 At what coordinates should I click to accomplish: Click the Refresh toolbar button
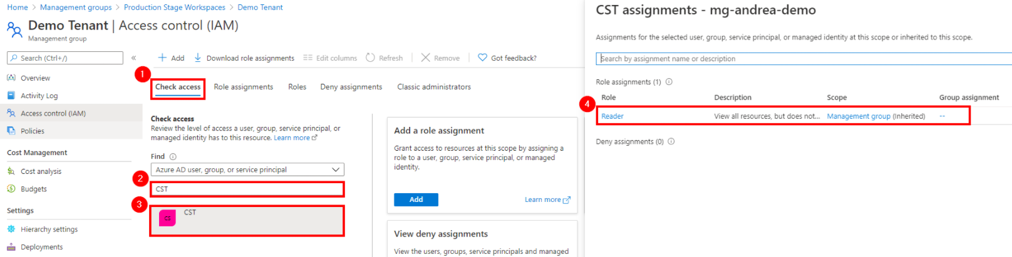tap(384, 58)
